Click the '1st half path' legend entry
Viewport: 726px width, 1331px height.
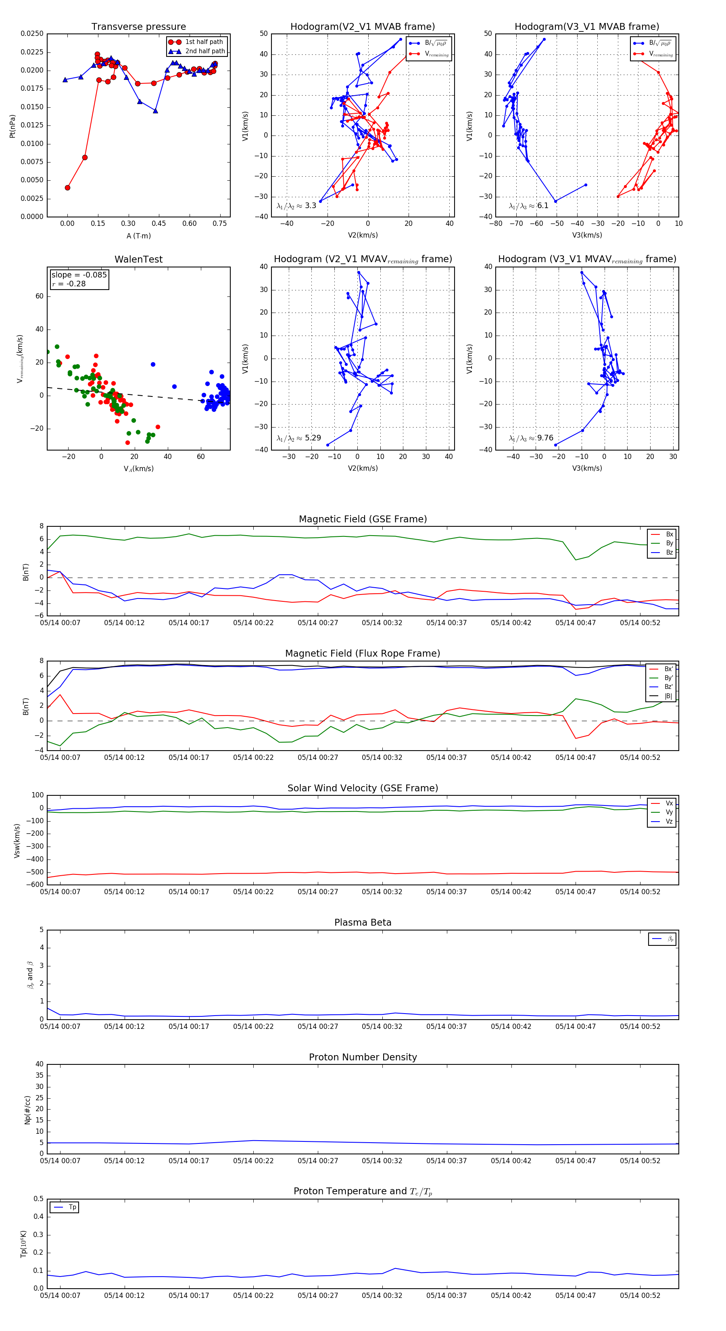pos(197,42)
